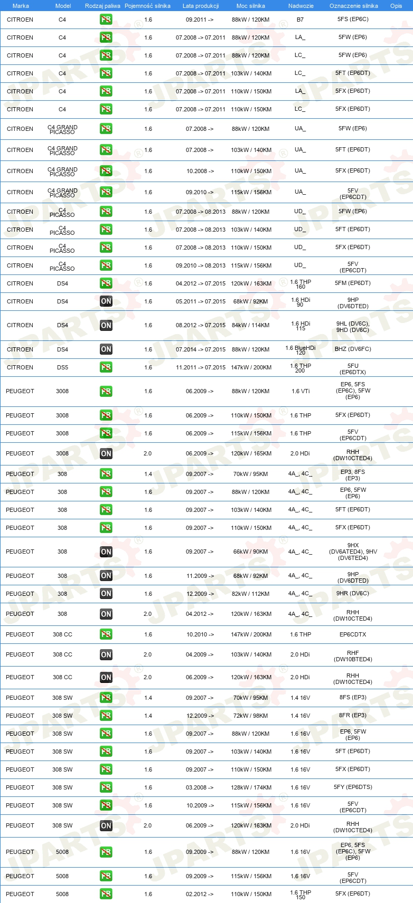Image resolution: width=413 pixels, height=903 pixels.
Task: Click the petrol icon in the C4 5FS (EP6C) row
Action: point(106,20)
